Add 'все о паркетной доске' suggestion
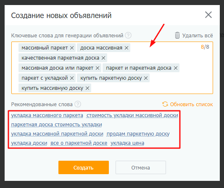 pos(79,143)
